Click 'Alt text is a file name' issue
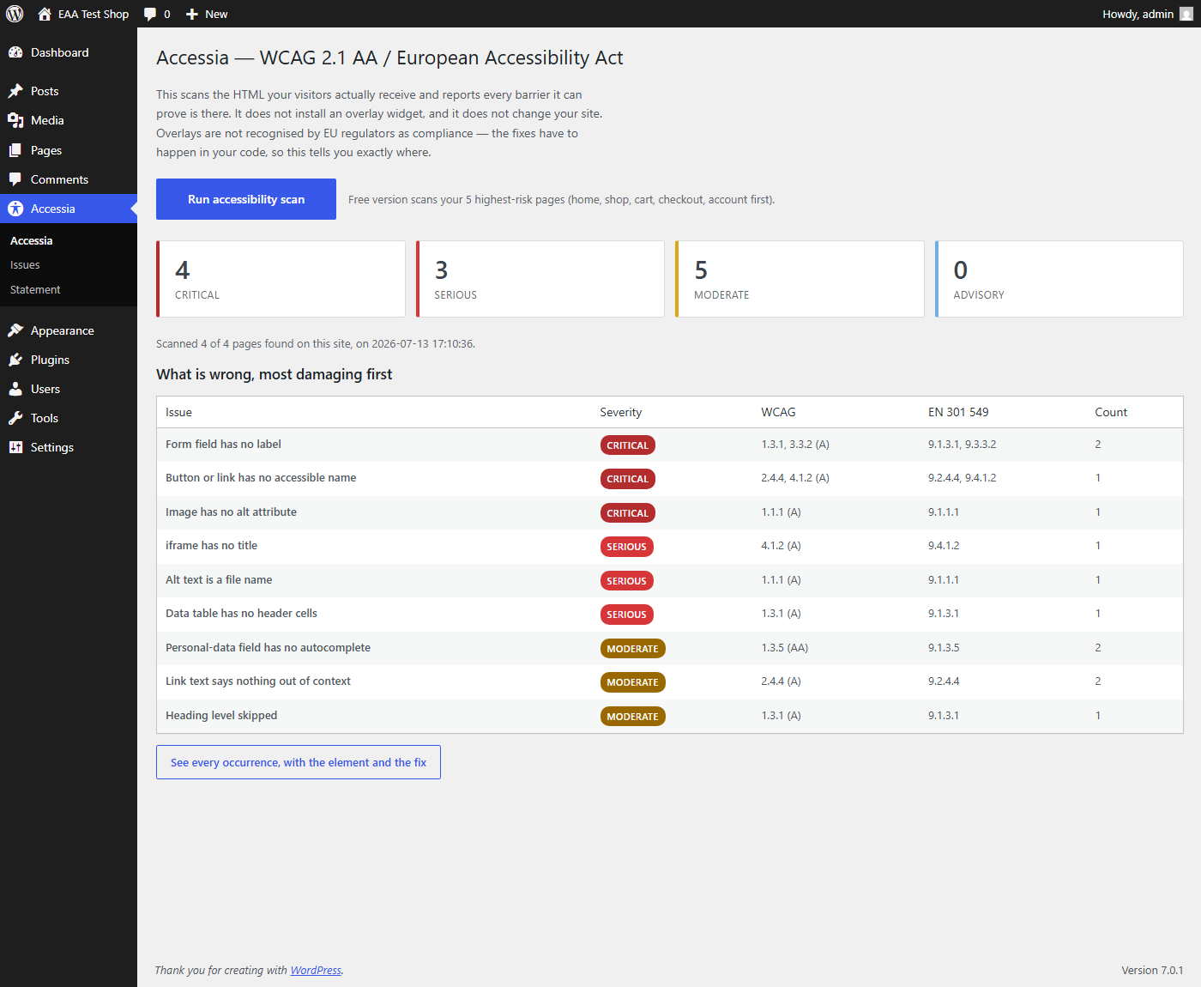The width and height of the screenshot is (1201, 987). (219, 580)
